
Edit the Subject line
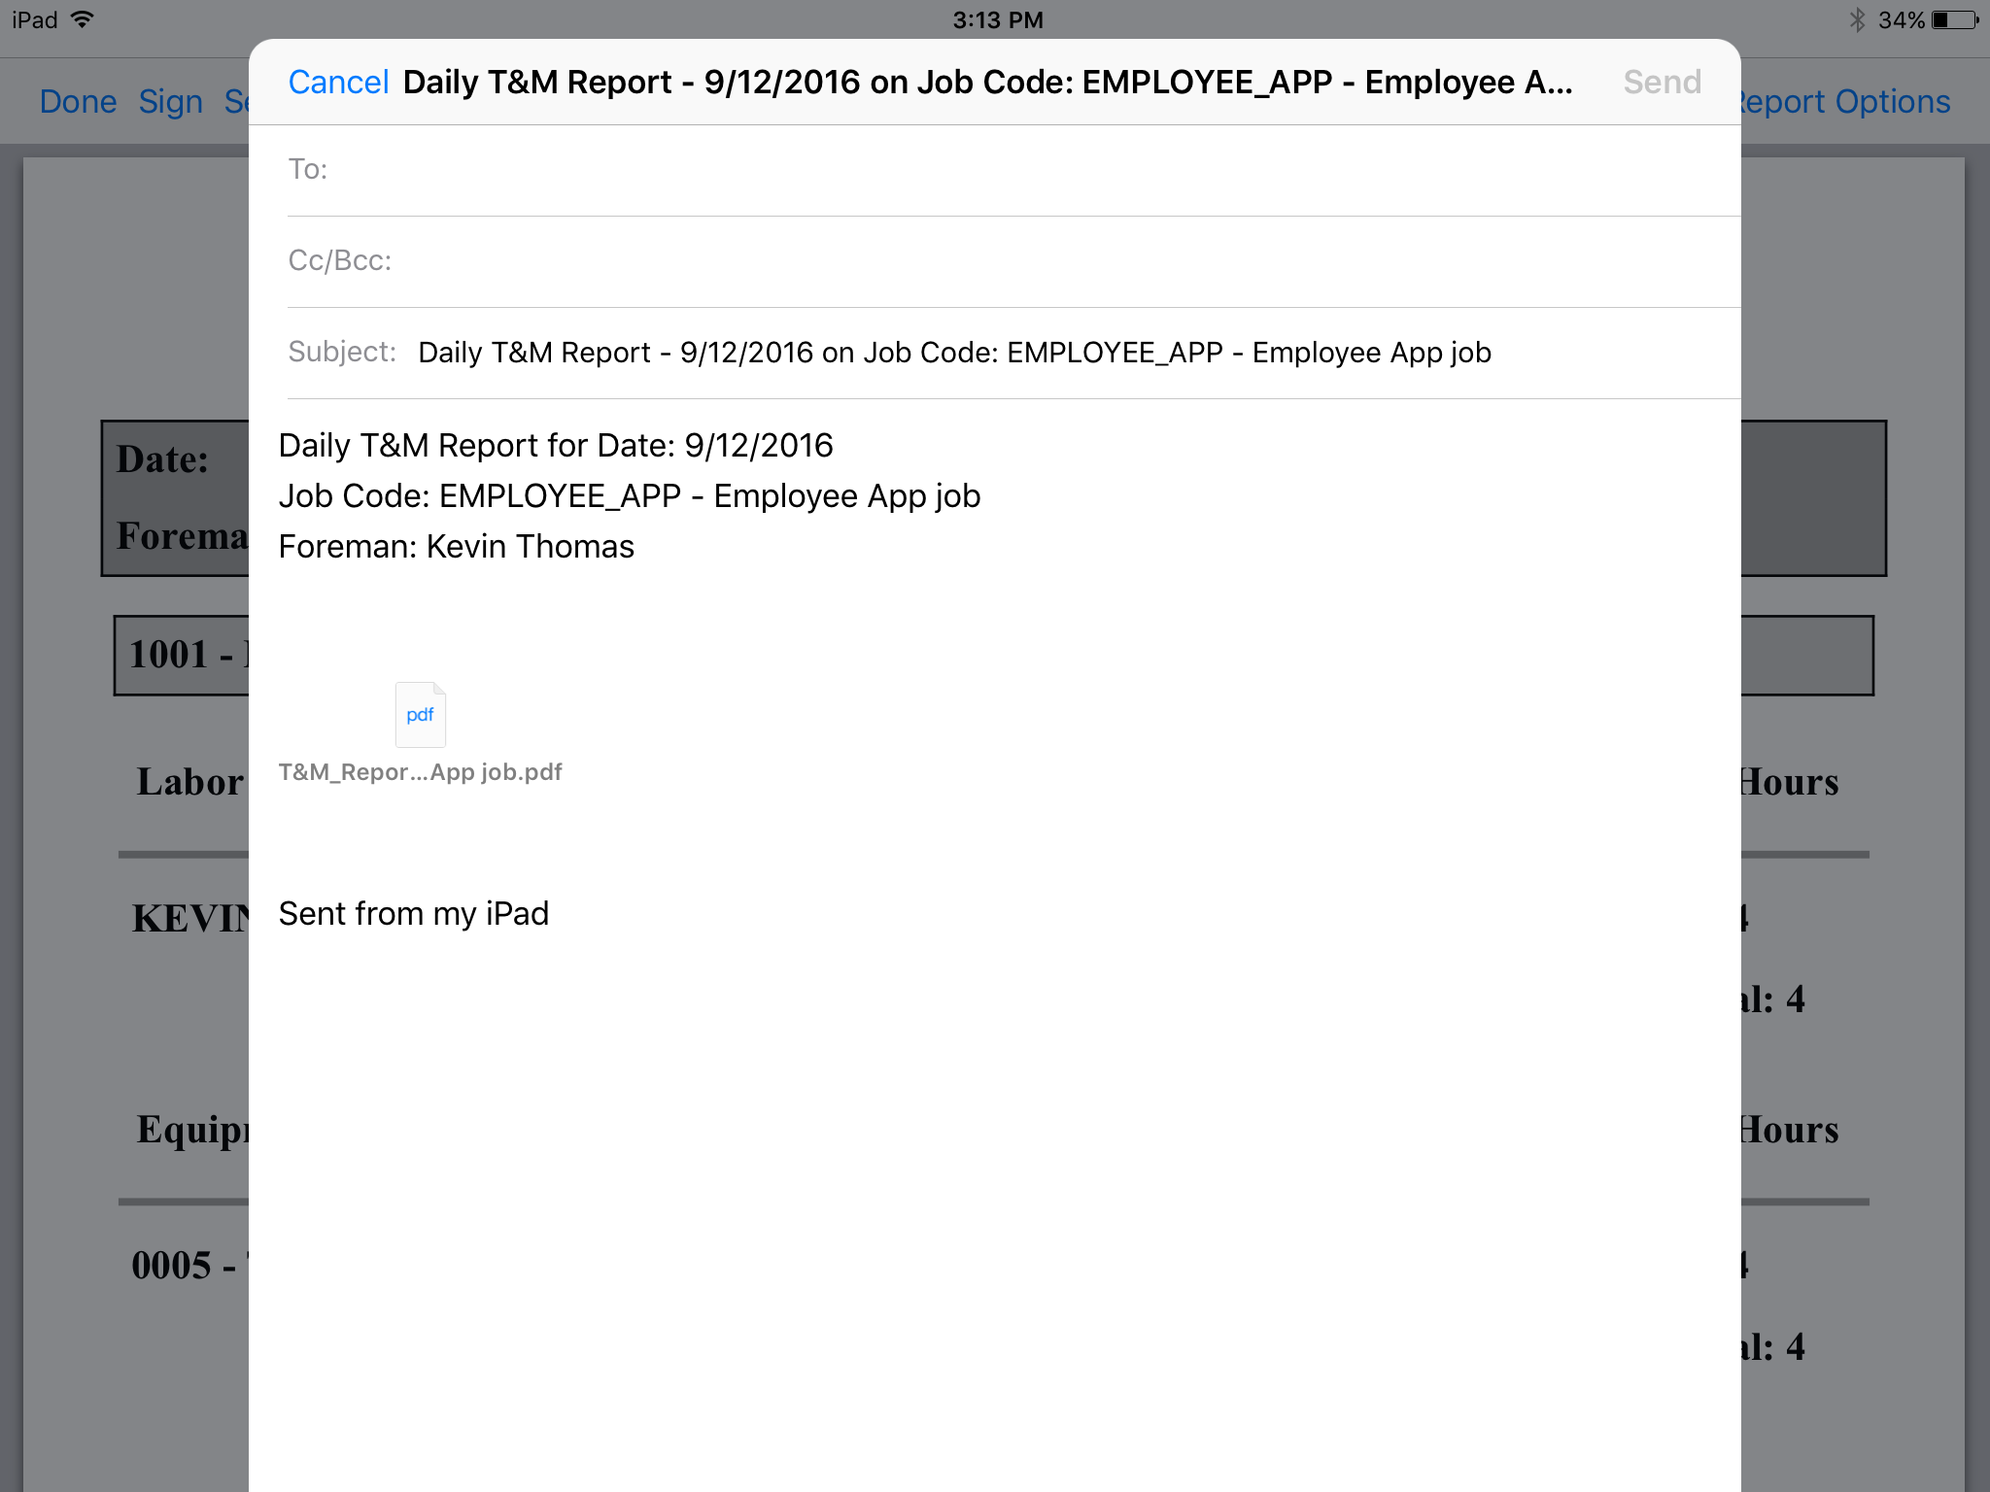952,352
